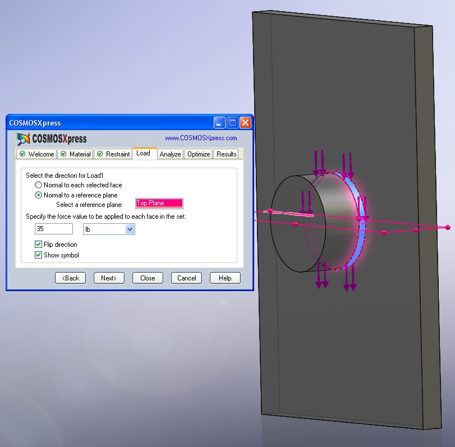
Task: Open Help for COSMOSXpress
Action: point(225,278)
